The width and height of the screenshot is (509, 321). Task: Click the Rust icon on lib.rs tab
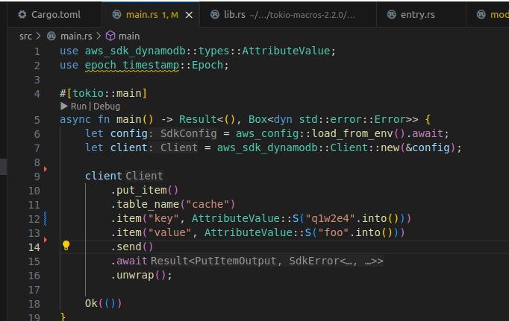point(216,14)
